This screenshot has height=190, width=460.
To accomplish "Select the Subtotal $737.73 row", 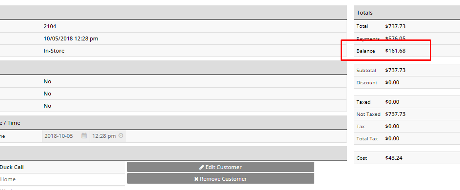I will pyautogui.click(x=407, y=70).
